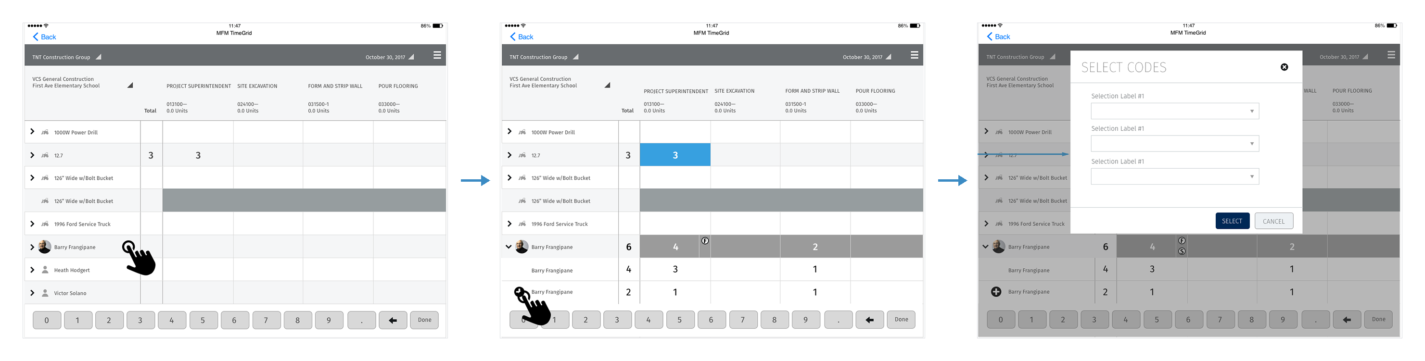
Task: Tap the person icon beside Victor Solano
Action: 45,293
